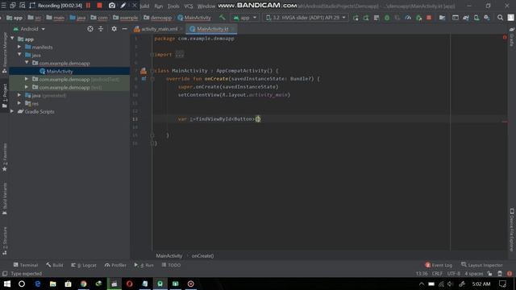
Task: Collapse the java folder
Action: click(19, 55)
